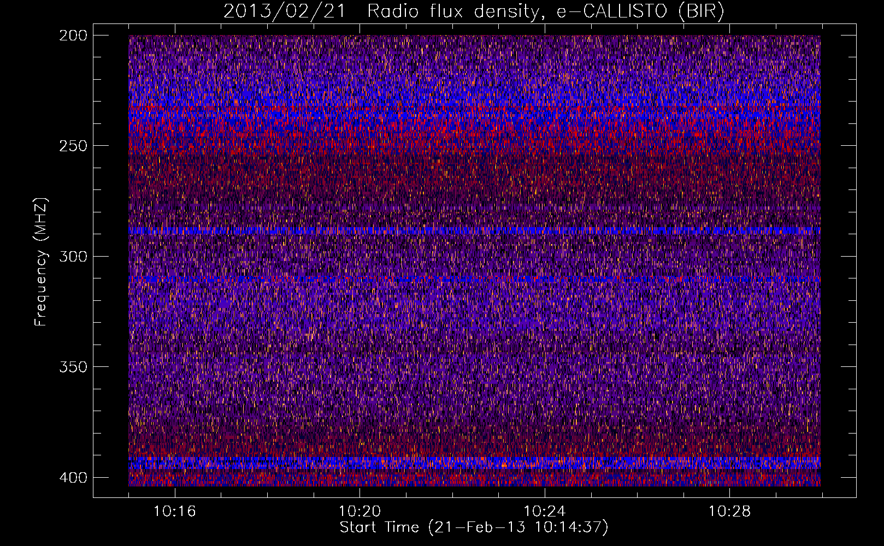The width and height of the screenshot is (884, 546).
Task: Click the 400 frequency tick label
Action: coord(73,477)
